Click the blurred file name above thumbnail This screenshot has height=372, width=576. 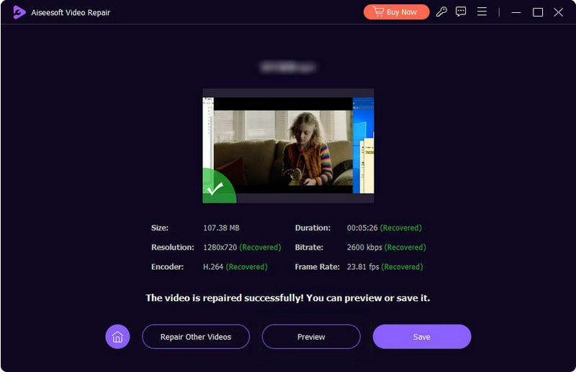pyautogui.click(x=288, y=67)
